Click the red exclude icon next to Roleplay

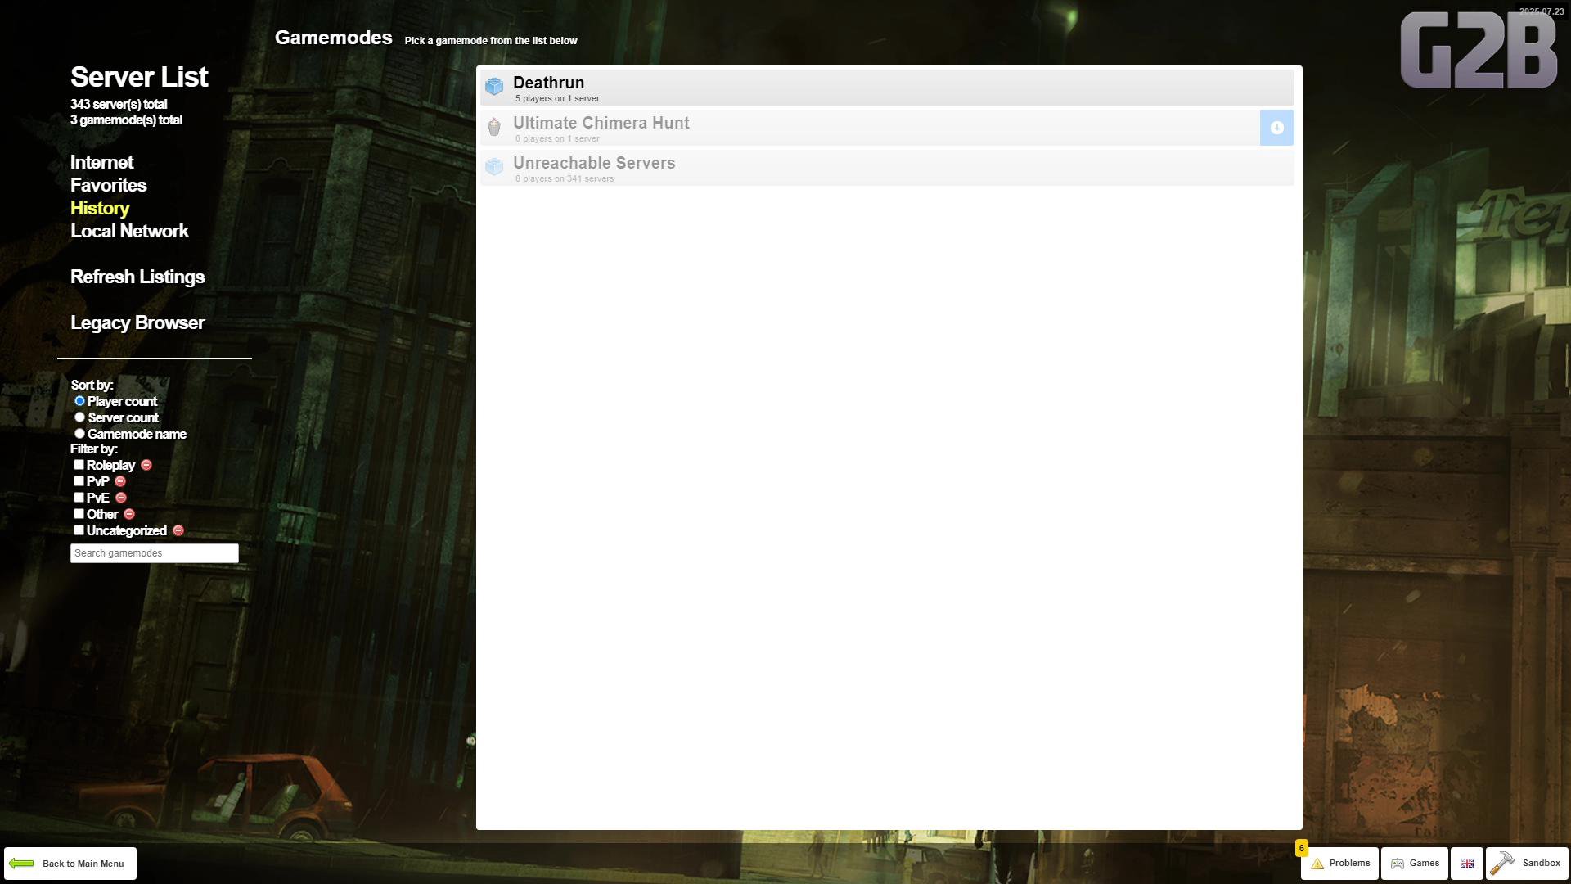click(x=146, y=465)
